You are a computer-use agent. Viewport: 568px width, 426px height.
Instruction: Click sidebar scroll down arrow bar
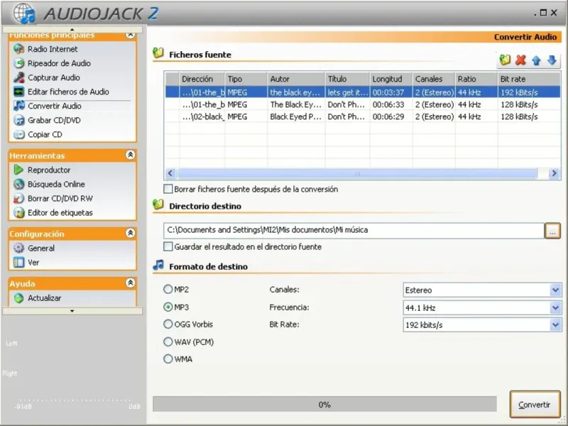point(72,311)
